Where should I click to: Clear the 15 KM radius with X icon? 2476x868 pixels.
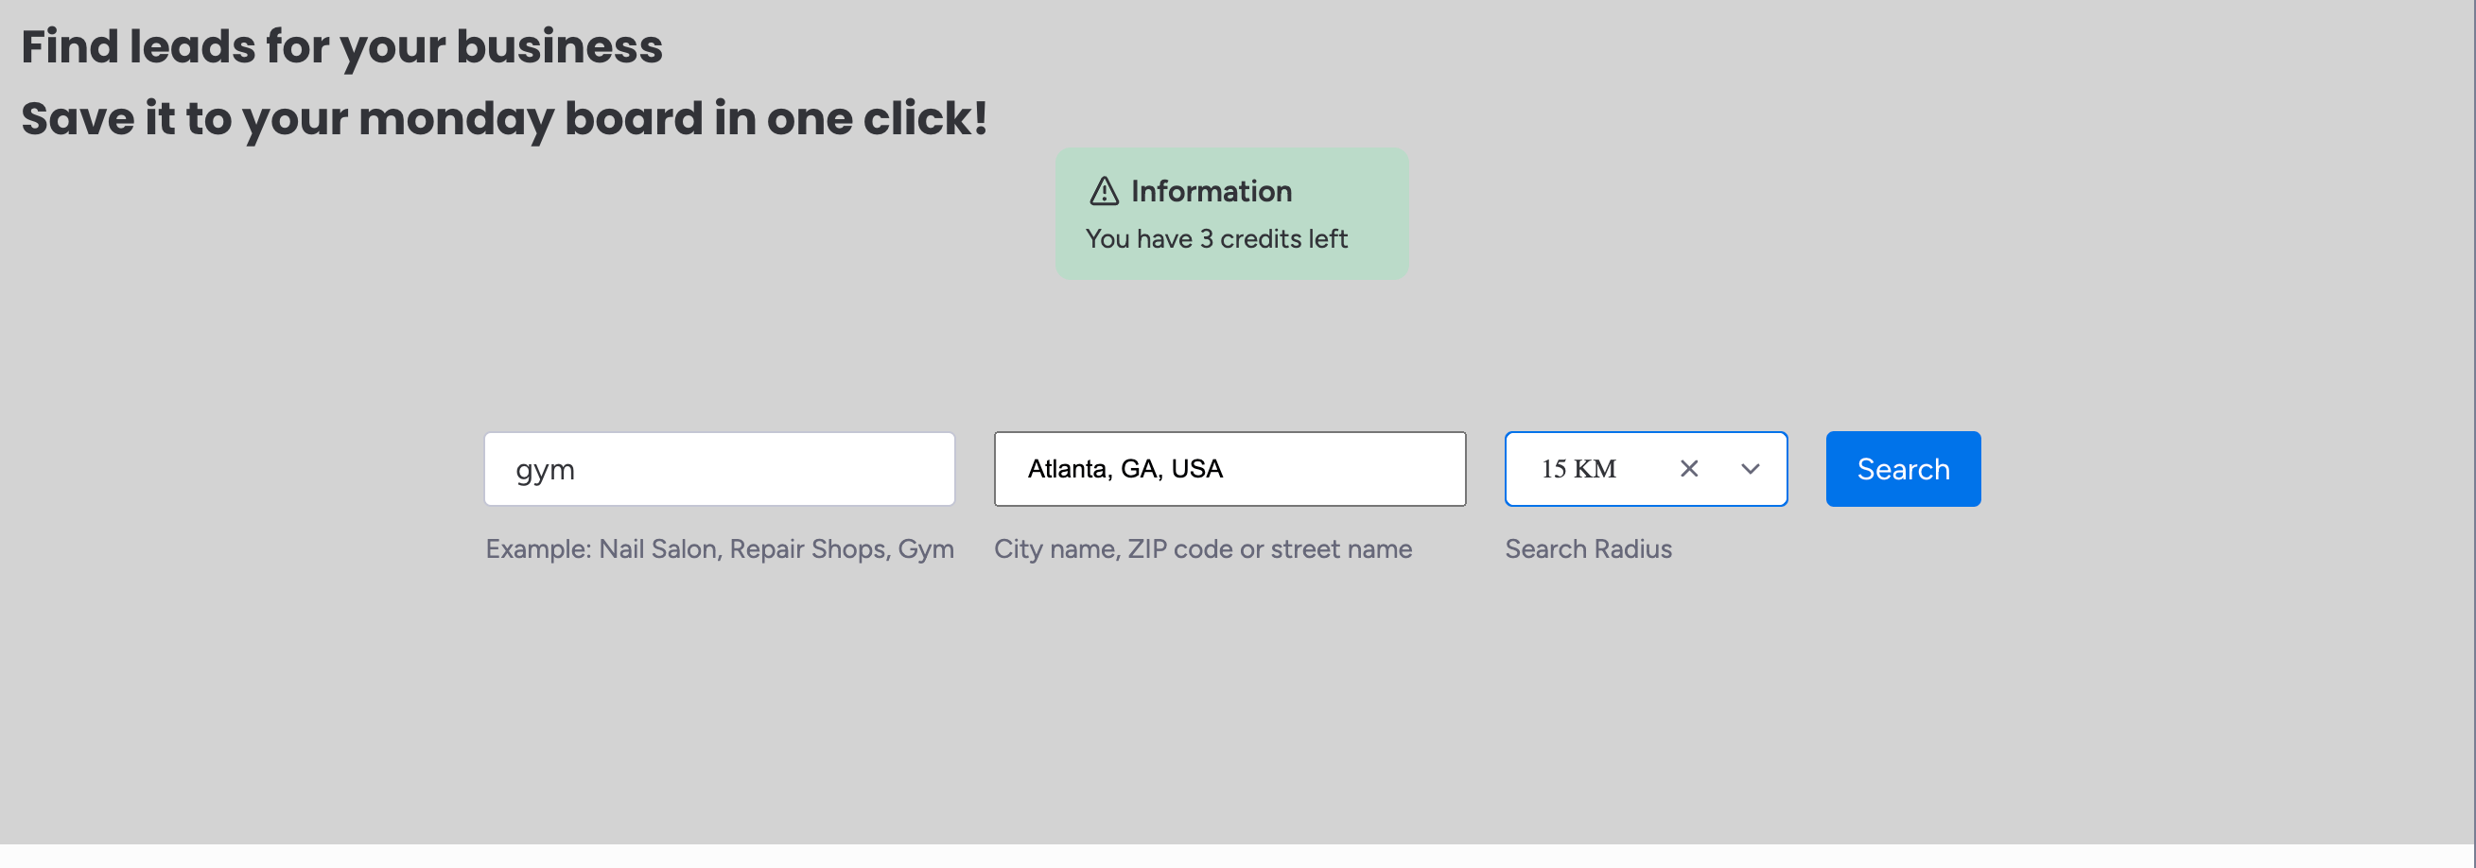coord(1688,468)
